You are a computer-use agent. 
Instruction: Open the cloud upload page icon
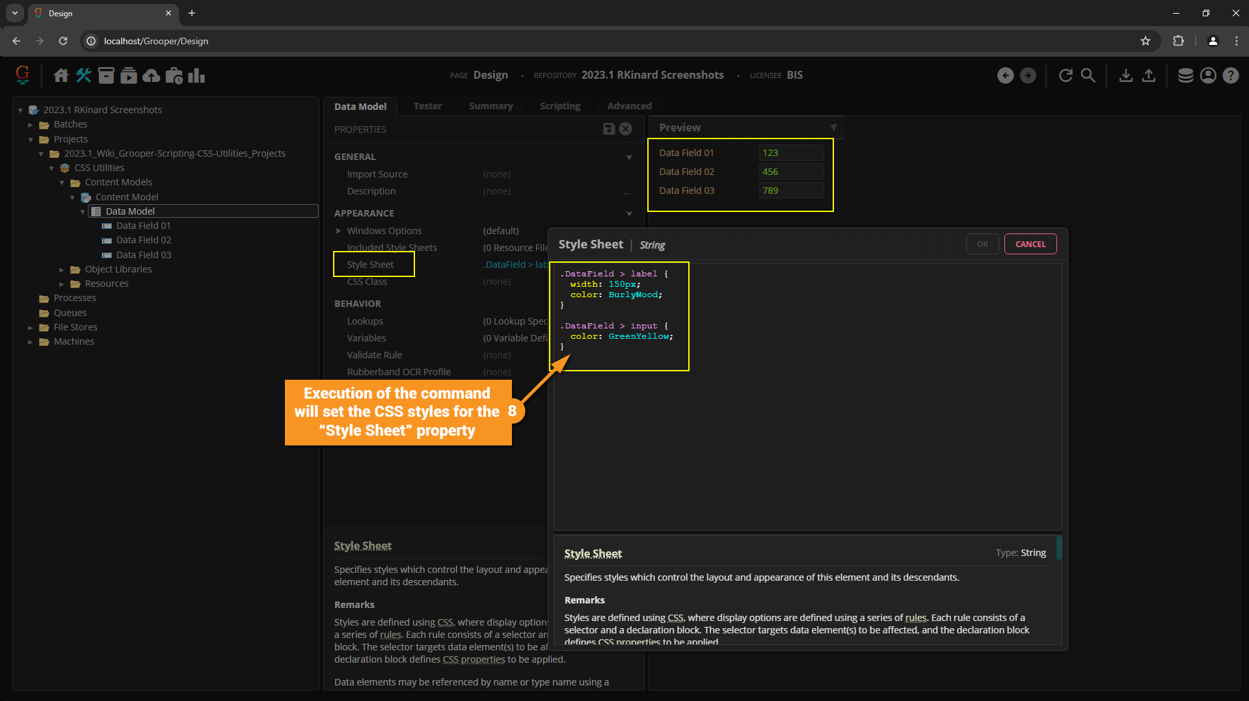pyautogui.click(x=151, y=75)
